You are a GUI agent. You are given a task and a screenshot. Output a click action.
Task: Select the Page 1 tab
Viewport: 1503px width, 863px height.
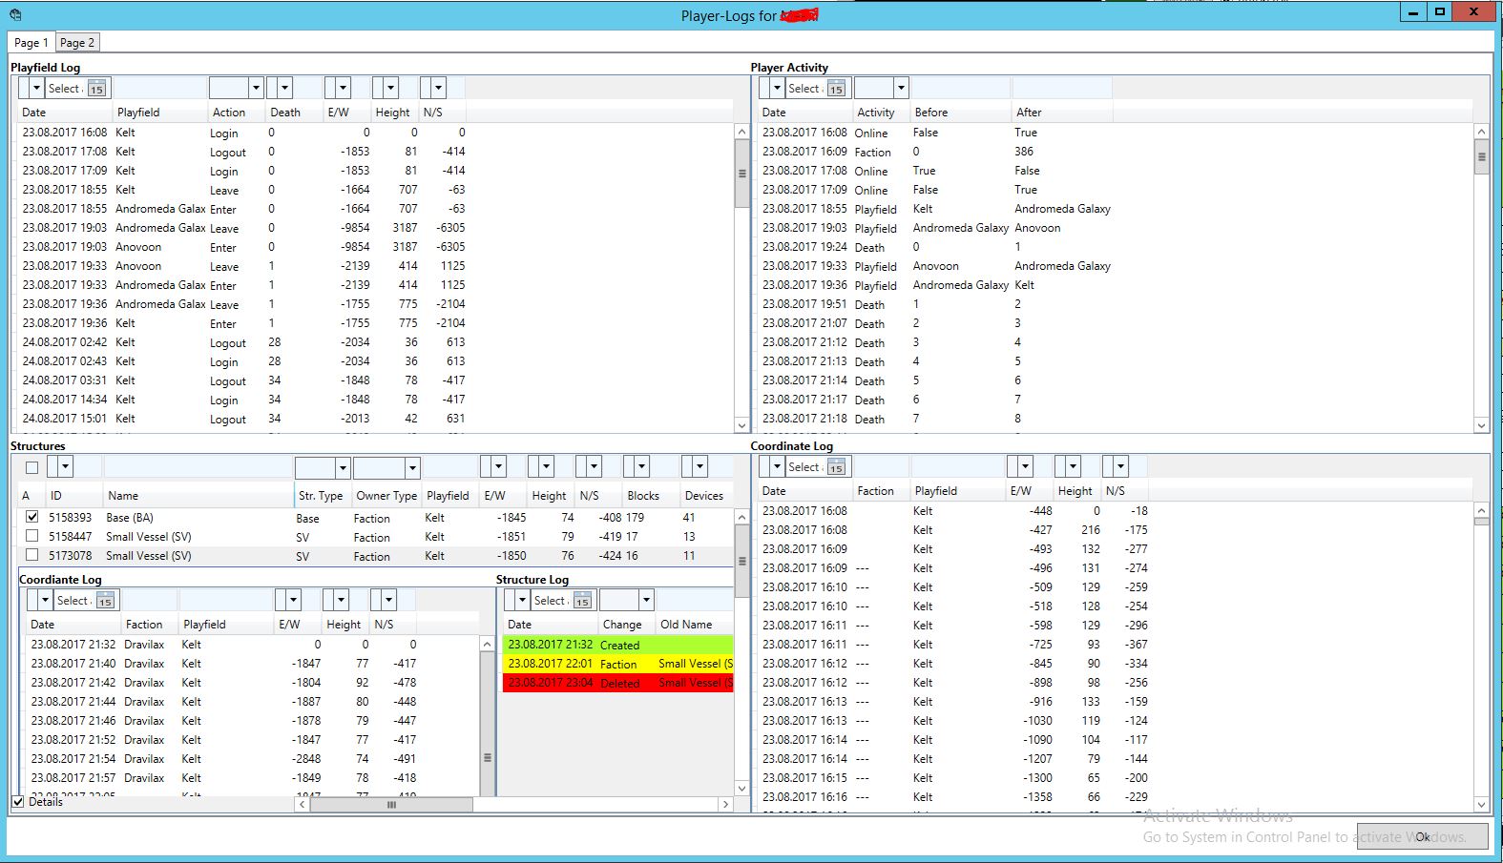coord(31,42)
